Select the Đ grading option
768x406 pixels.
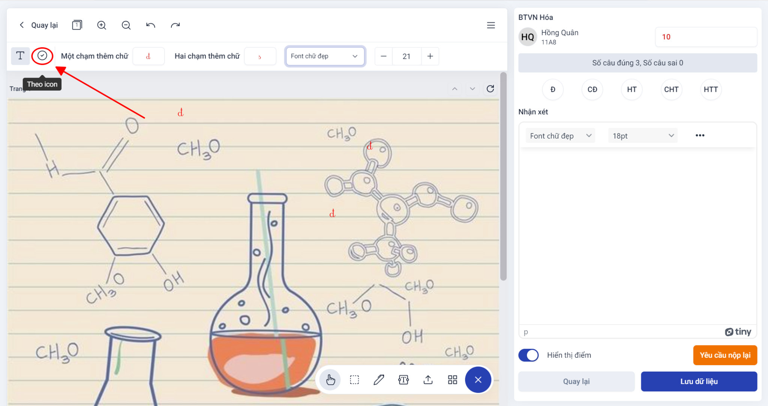(x=552, y=89)
